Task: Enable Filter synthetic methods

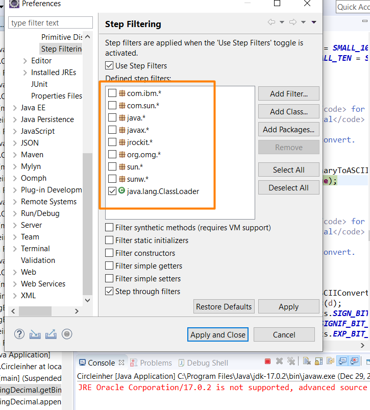Action: click(109, 227)
